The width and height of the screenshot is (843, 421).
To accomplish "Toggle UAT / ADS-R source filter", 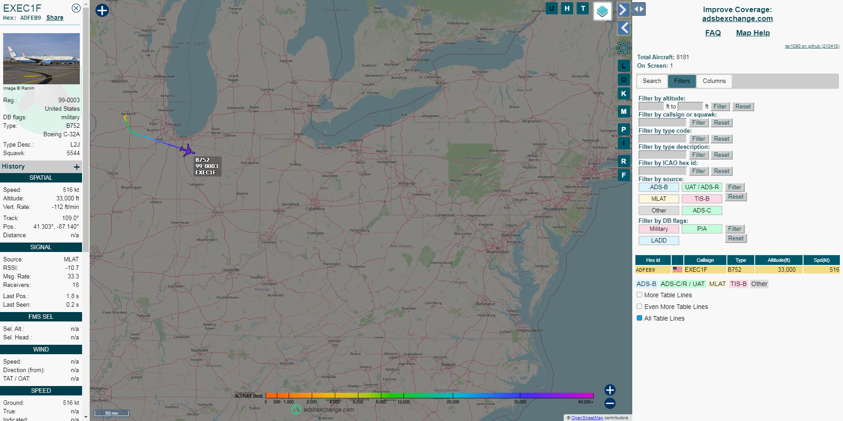I will coord(702,187).
